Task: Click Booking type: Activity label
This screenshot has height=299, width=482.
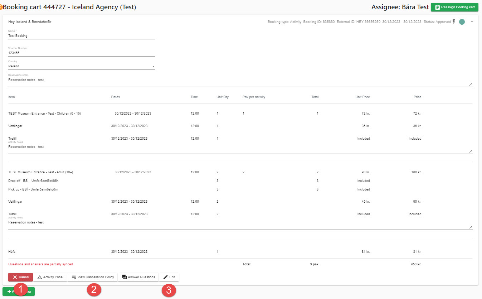Action: click(284, 22)
